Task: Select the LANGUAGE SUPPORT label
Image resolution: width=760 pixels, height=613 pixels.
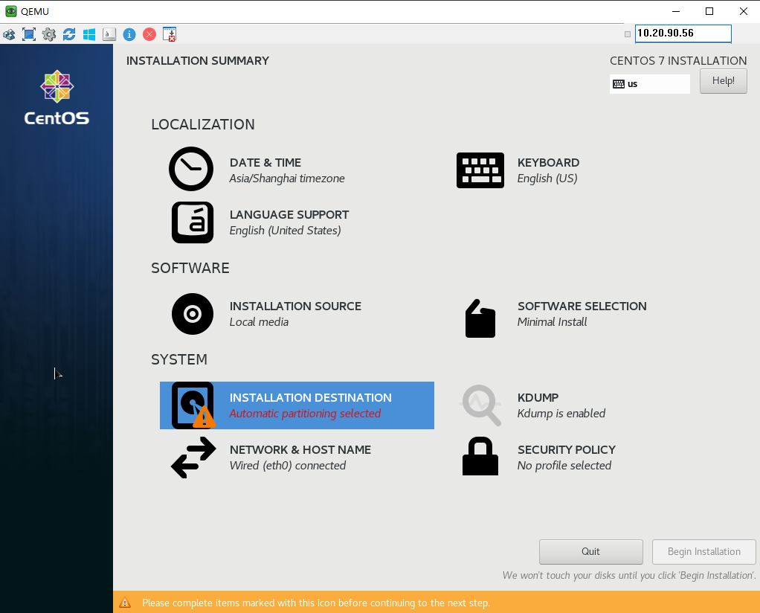Action: coord(289,215)
